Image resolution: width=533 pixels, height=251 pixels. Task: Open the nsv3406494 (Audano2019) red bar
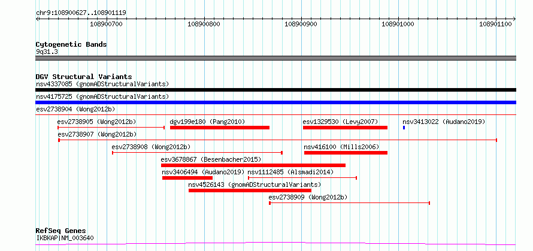click(187, 178)
